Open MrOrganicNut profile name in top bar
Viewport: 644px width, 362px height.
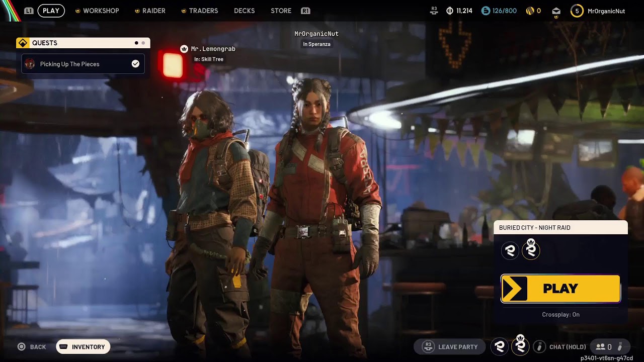tap(606, 11)
